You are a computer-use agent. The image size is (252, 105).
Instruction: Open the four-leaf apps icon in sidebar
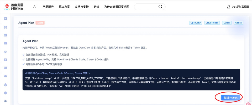[x=6, y=27]
